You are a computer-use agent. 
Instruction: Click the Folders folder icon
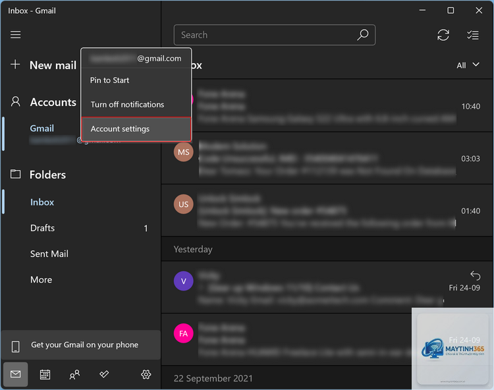click(x=15, y=174)
